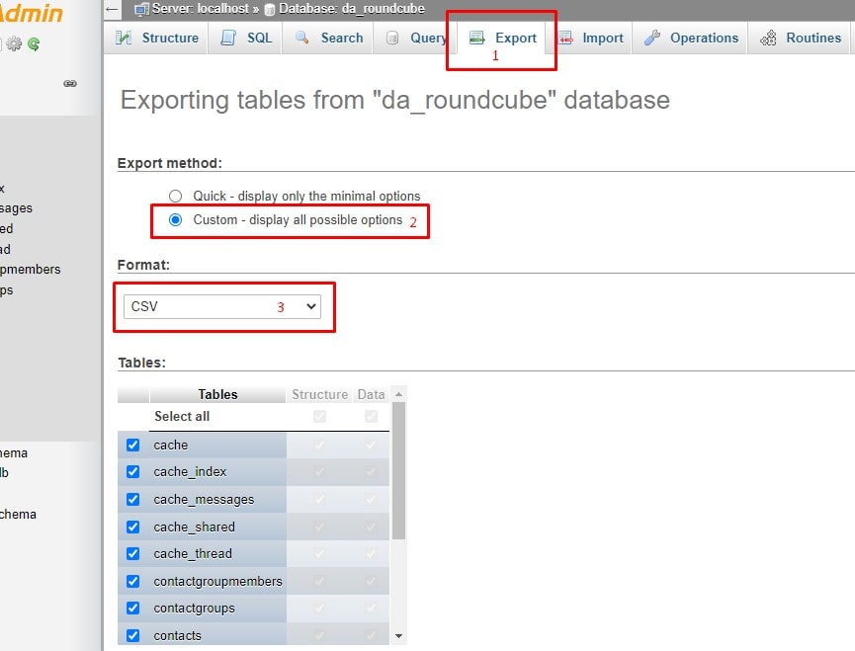855x651 pixels.
Task: Toggle Select all Structure checkbox
Action: click(319, 417)
